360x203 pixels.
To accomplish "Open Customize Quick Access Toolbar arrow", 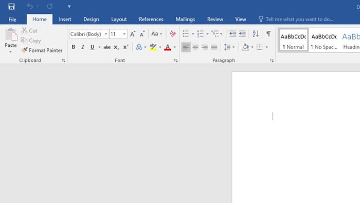I will pyautogui.click(x=69, y=6).
